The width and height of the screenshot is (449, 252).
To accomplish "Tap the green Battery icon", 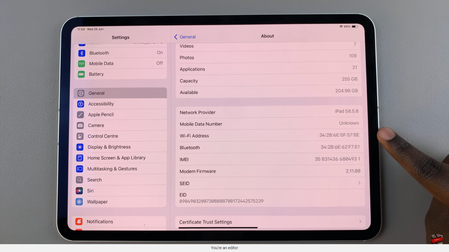I will point(81,74).
